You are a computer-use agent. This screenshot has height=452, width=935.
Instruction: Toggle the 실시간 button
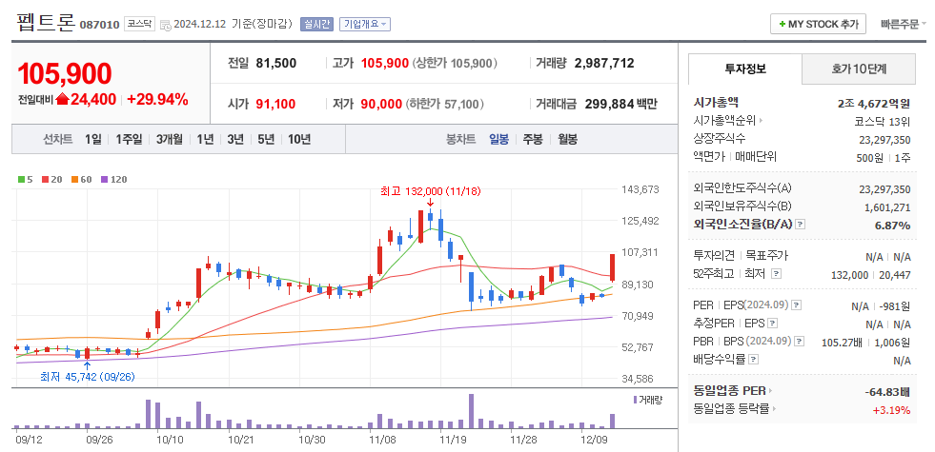click(x=316, y=25)
